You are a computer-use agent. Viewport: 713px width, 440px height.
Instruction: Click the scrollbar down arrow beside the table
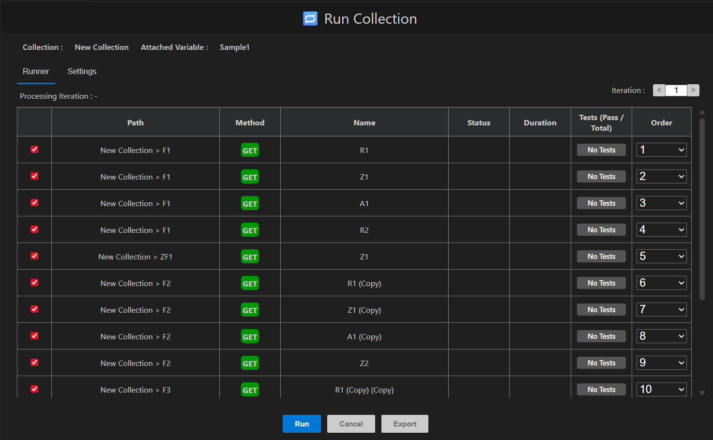pos(702,393)
